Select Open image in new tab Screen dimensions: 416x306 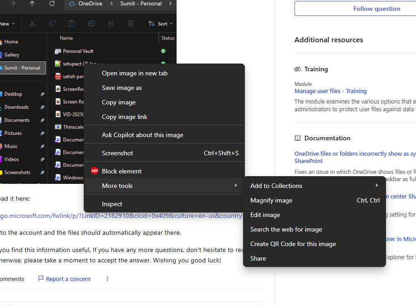coord(164,74)
